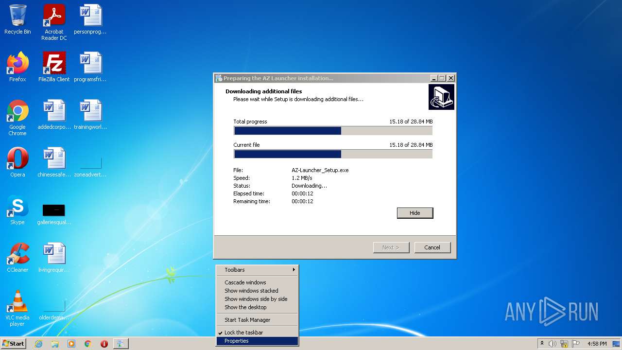Launch Skype from the desktop

click(x=17, y=210)
